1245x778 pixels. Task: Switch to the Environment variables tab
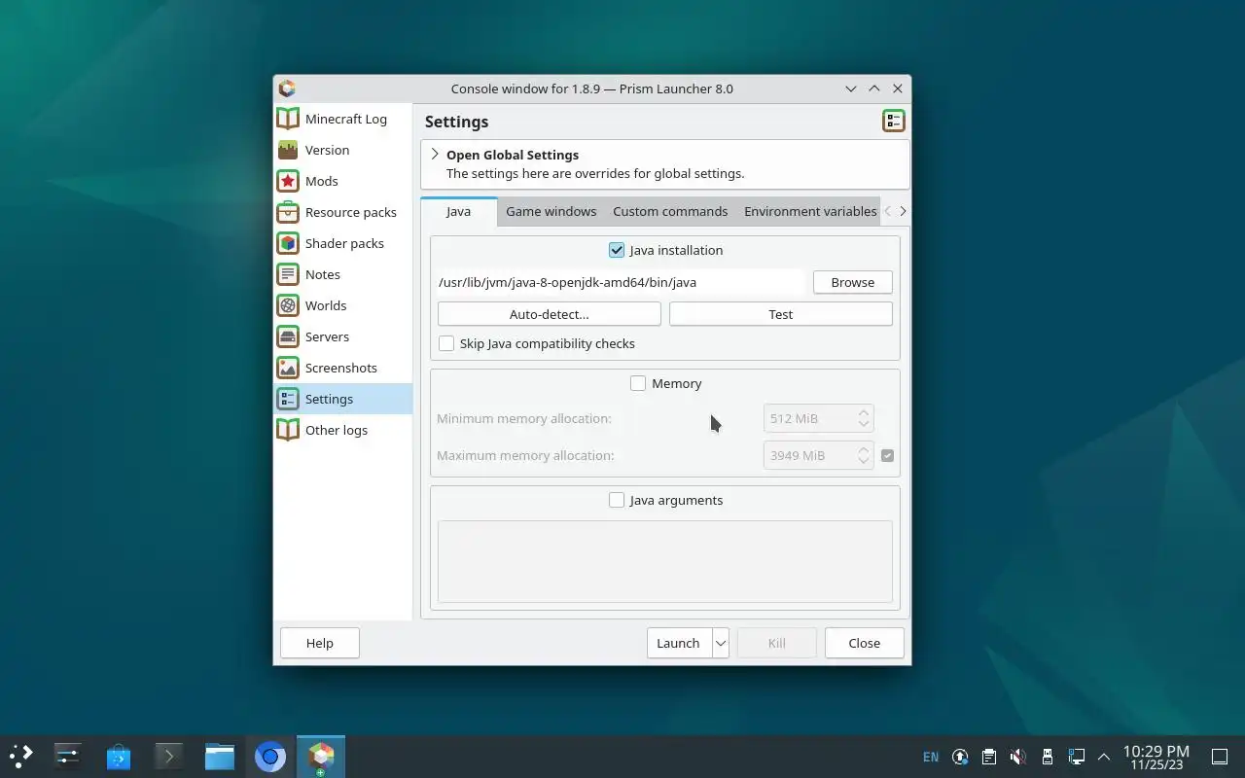810,211
